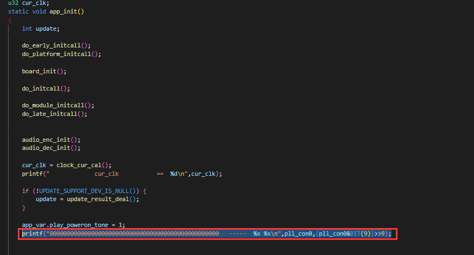
Task: Click the 'update = update_result_deal();' line
Action: [87, 199]
